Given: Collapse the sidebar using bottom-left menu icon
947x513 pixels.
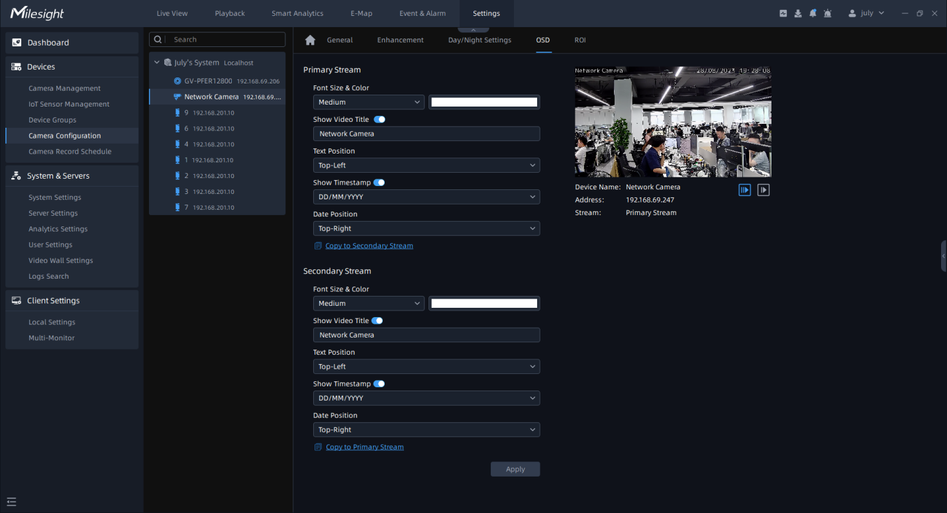Looking at the screenshot, I should (11, 502).
